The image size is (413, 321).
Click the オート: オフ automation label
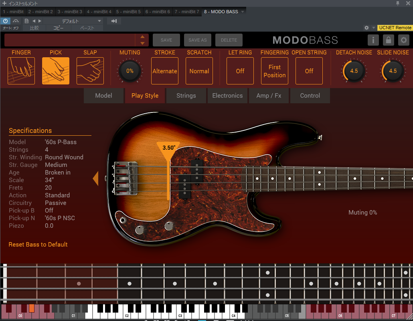tap(10, 28)
